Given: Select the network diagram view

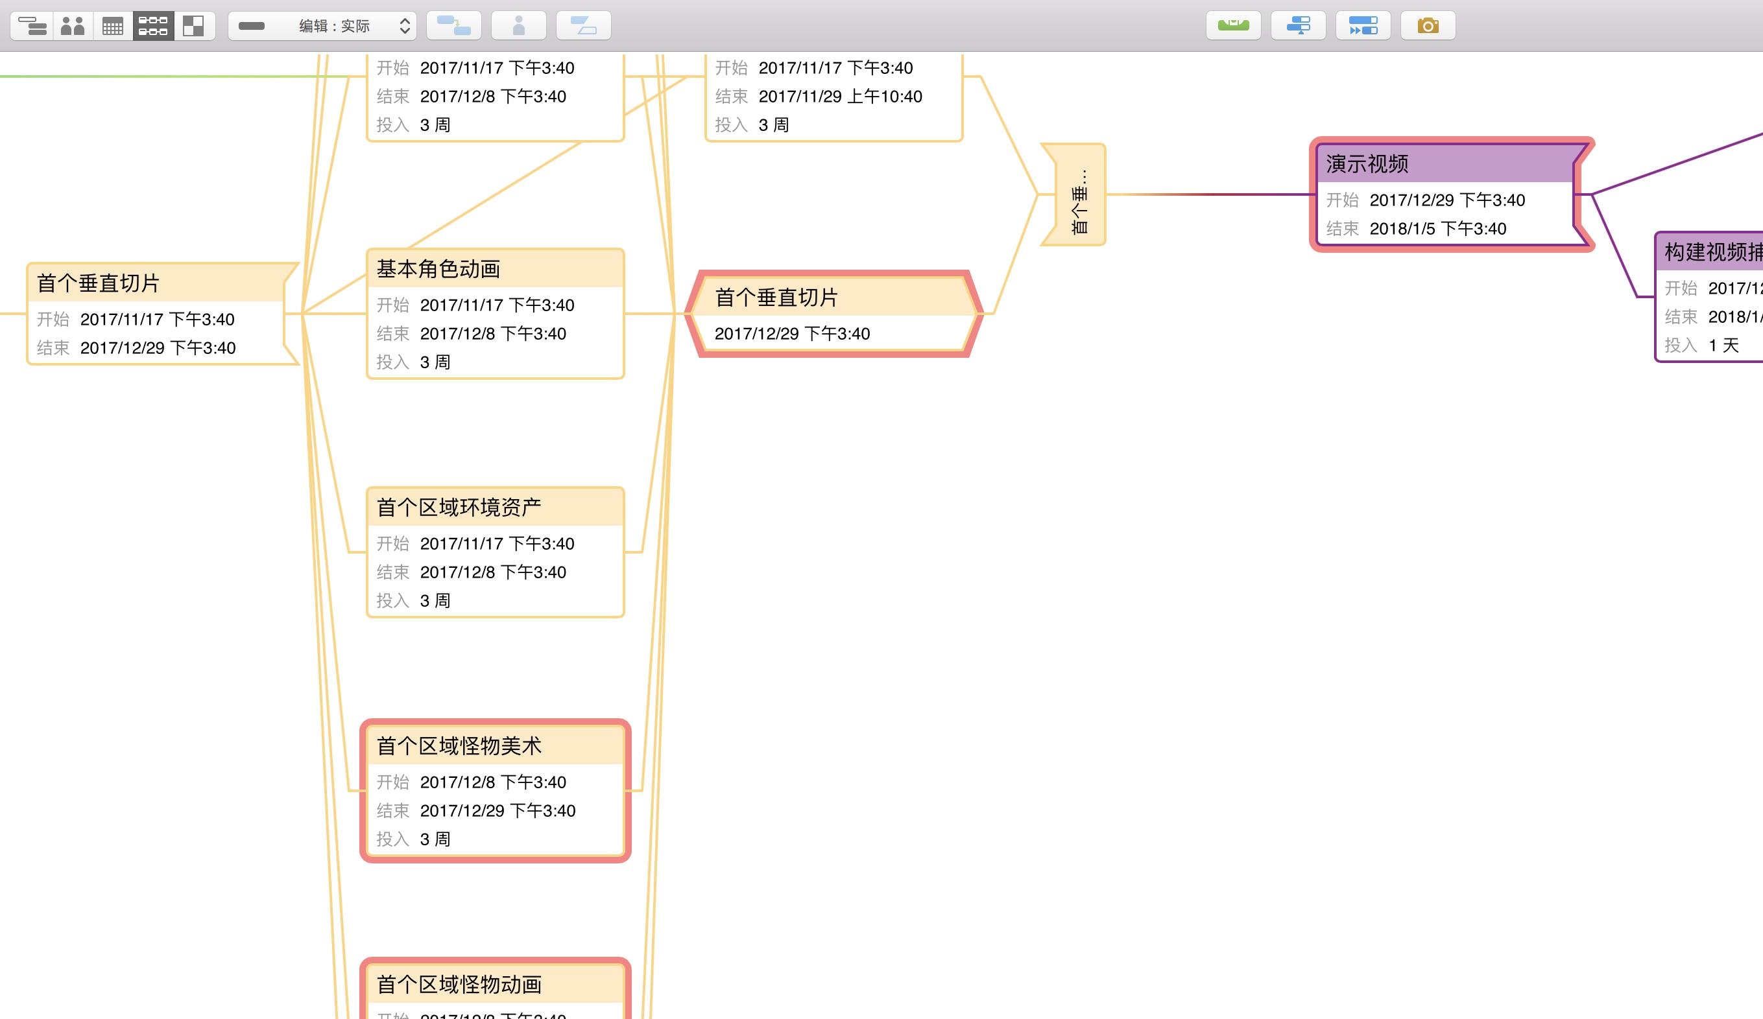Looking at the screenshot, I should click(153, 26).
